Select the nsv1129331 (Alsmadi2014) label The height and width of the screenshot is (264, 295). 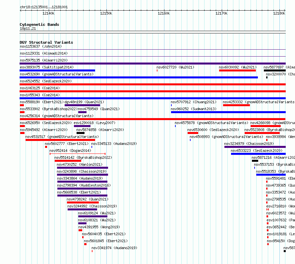tap(44, 53)
